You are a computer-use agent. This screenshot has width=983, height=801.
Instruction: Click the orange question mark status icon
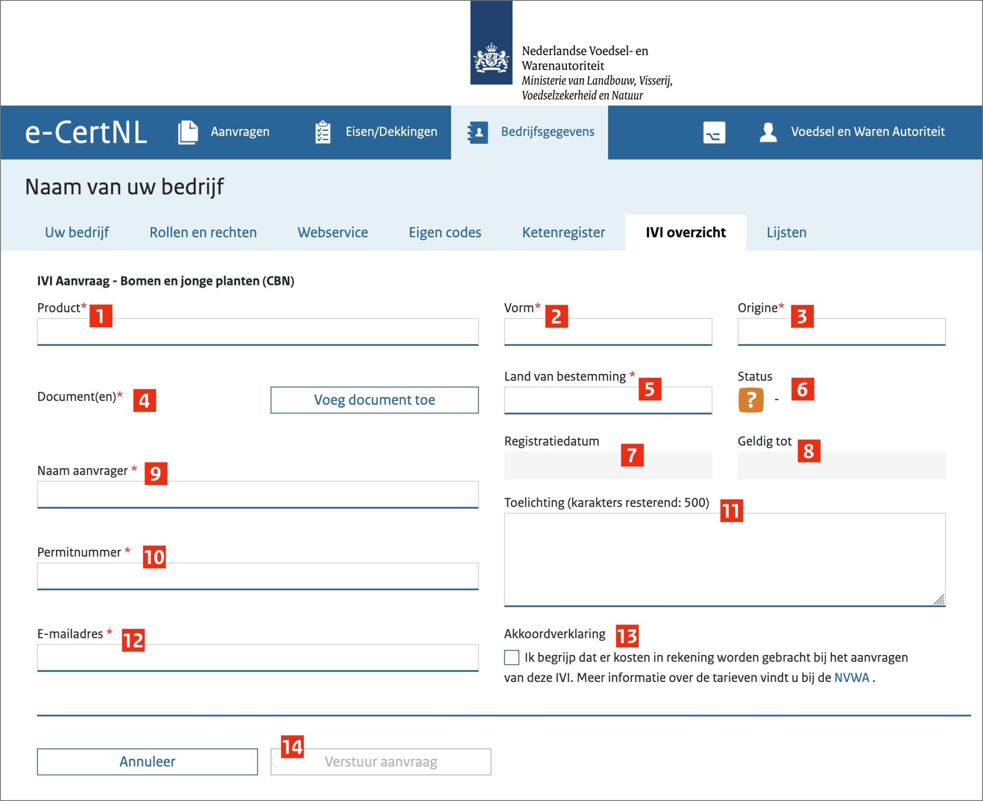click(x=751, y=400)
